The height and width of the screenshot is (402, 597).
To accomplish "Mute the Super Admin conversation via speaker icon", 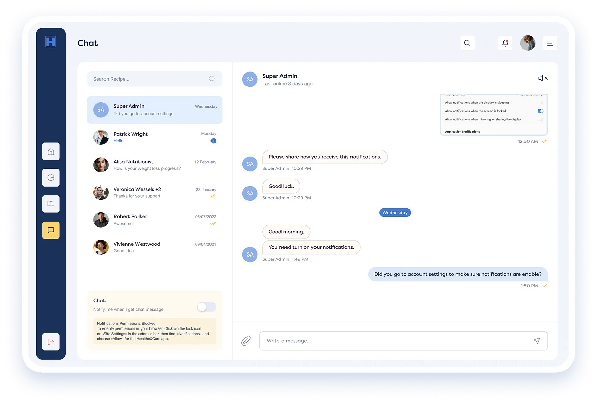I will pos(541,78).
